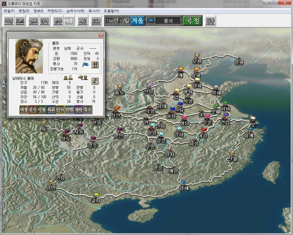
Task: Select 남만 city on the map
Action: point(51,186)
